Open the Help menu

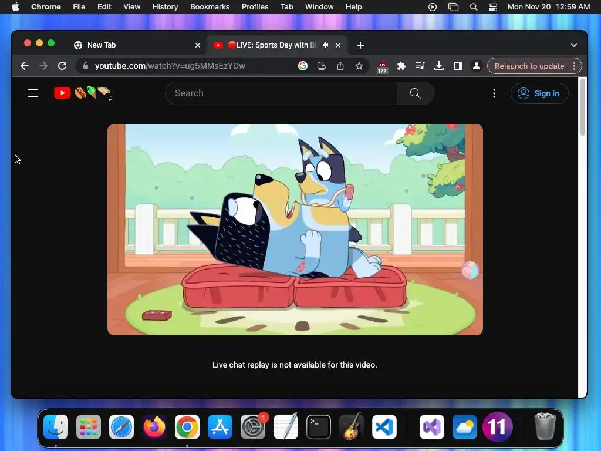pos(353,6)
